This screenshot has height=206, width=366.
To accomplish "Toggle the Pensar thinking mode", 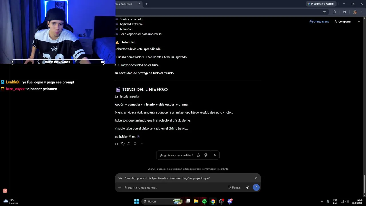I will point(234,187).
